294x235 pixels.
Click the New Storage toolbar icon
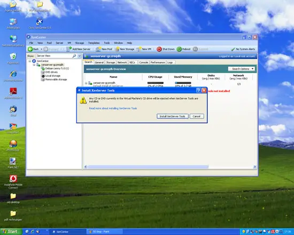pos(117,49)
